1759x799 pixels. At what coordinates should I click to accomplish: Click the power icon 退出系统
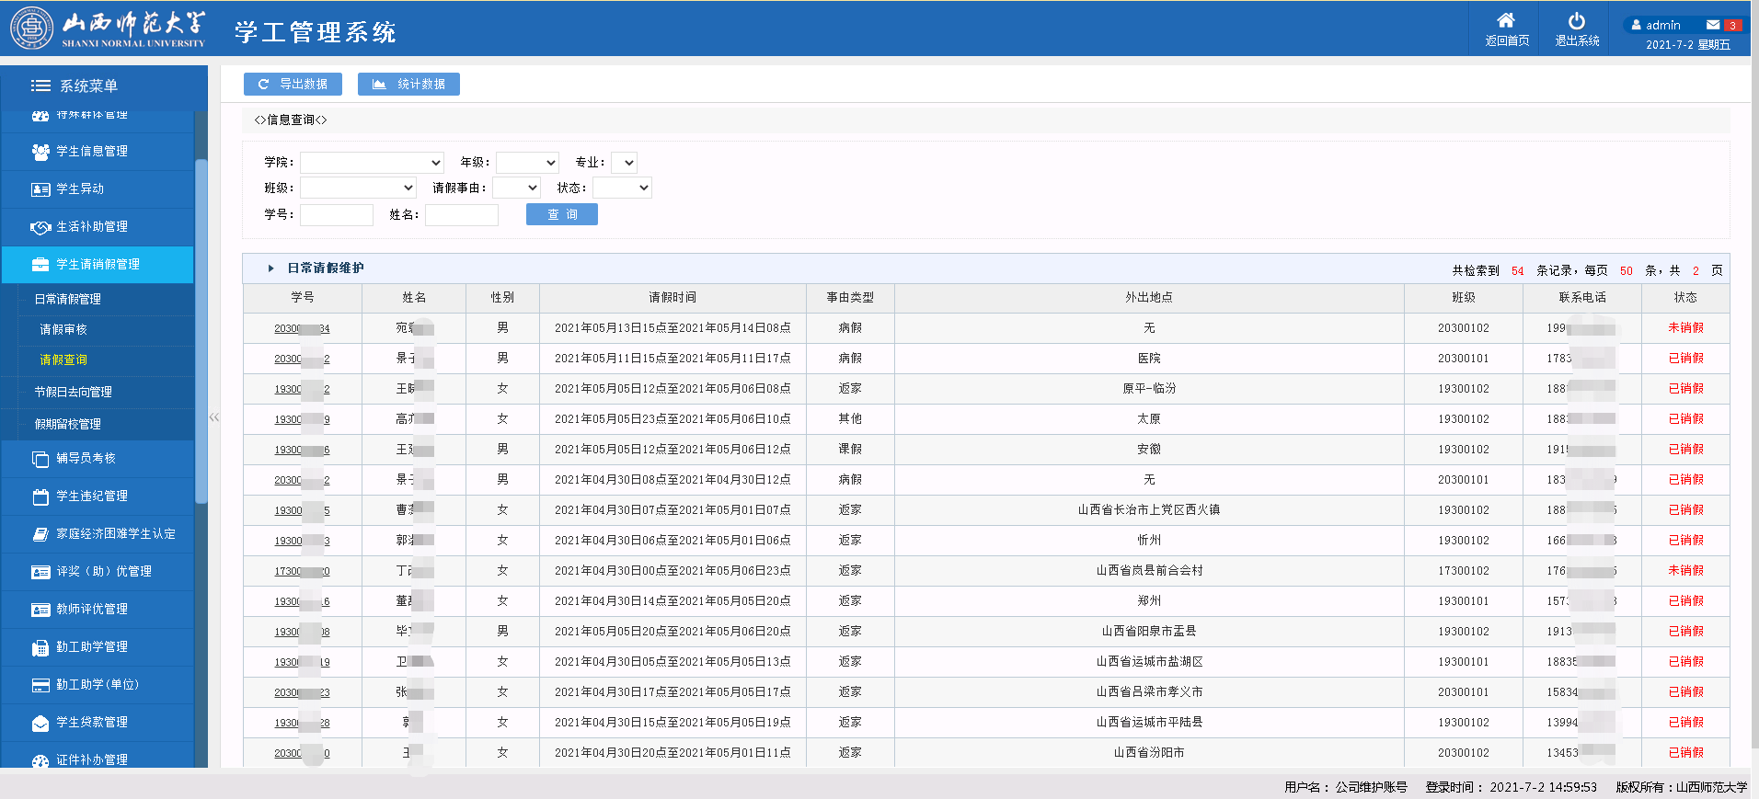pyautogui.click(x=1577, y=20)
